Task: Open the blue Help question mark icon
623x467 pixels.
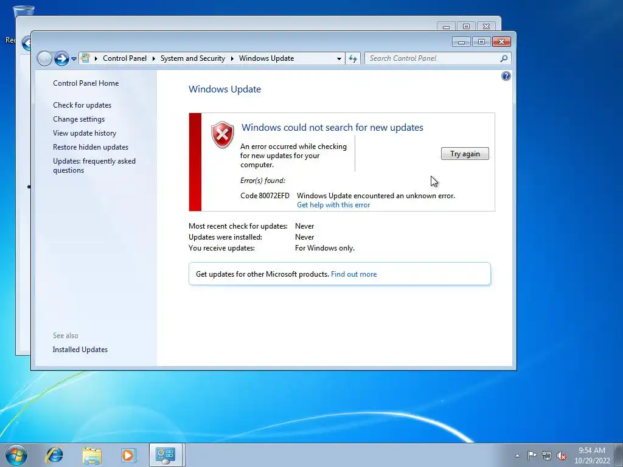Action: [506, 76]
